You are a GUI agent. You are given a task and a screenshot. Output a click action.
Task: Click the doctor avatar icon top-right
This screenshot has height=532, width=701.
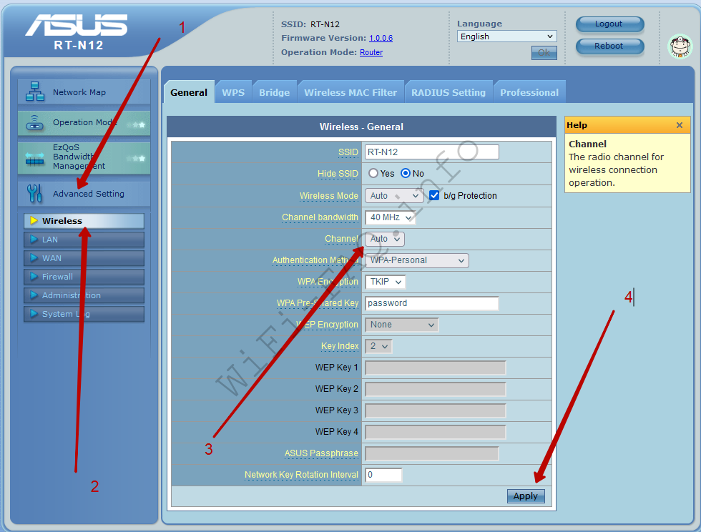(680, 46)
